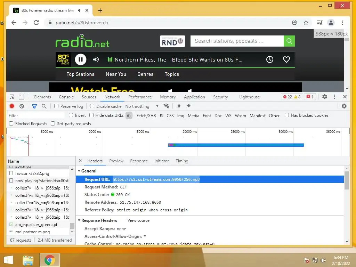
Task: Go back to previous page
Action: pyautogui.click(x=14, y=23)
